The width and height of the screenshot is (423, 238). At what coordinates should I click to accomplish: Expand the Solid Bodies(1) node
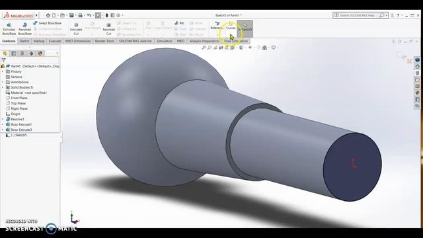pyautogui.click(x=3, y=87)
